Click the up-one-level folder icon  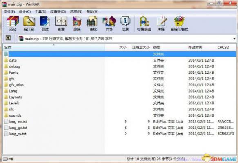(x=8, y=38)
